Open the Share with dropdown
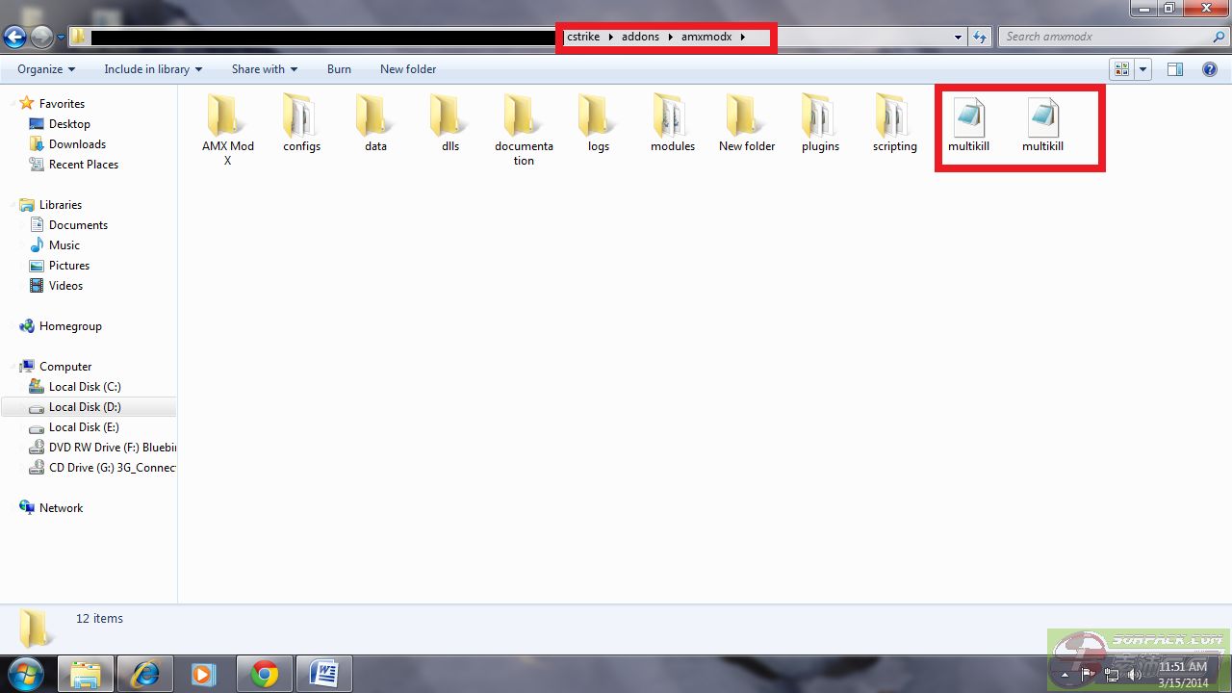The height and width of the screenshot is (693, 1232). pos(264,69)
